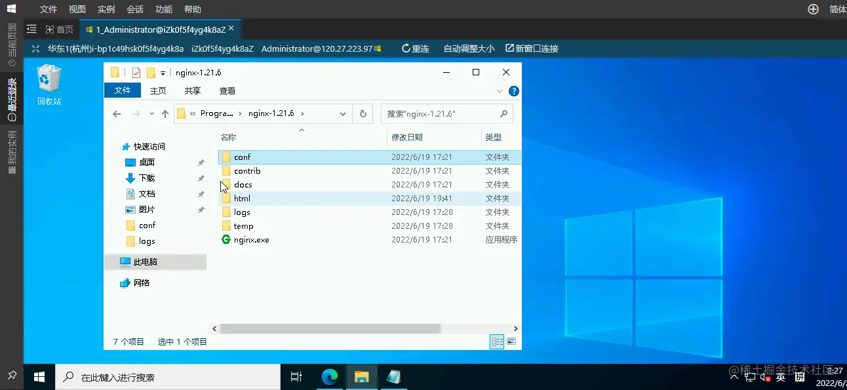Sort by the 修改日期 column header
The width and height of the screenshot is (847, 390).
click(407, 137)
